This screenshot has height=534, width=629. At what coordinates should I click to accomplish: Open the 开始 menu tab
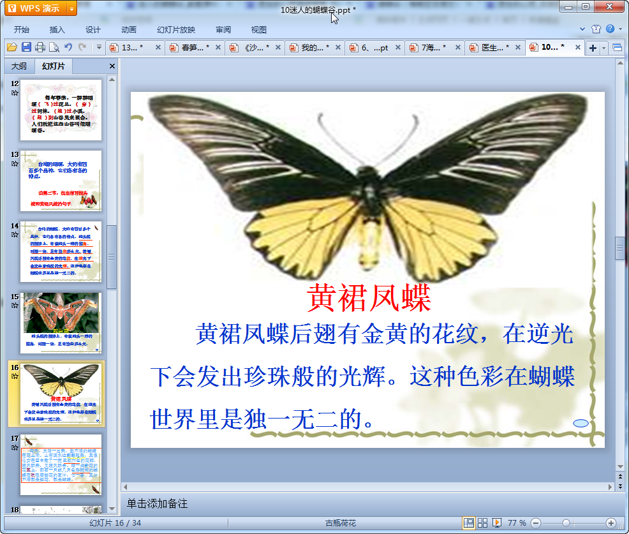tap(22, 30)
